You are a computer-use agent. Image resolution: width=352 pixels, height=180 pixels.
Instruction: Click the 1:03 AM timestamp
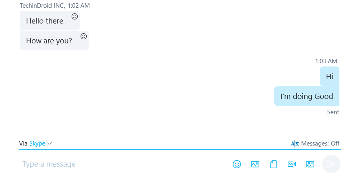pyautogui.click(x=326, y=61)
